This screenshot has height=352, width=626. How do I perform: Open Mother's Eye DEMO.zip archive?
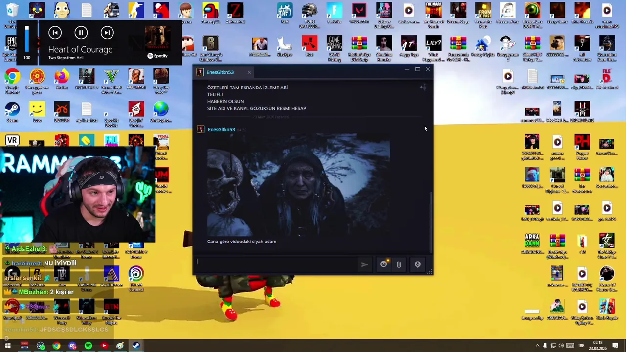pos(359,48)
